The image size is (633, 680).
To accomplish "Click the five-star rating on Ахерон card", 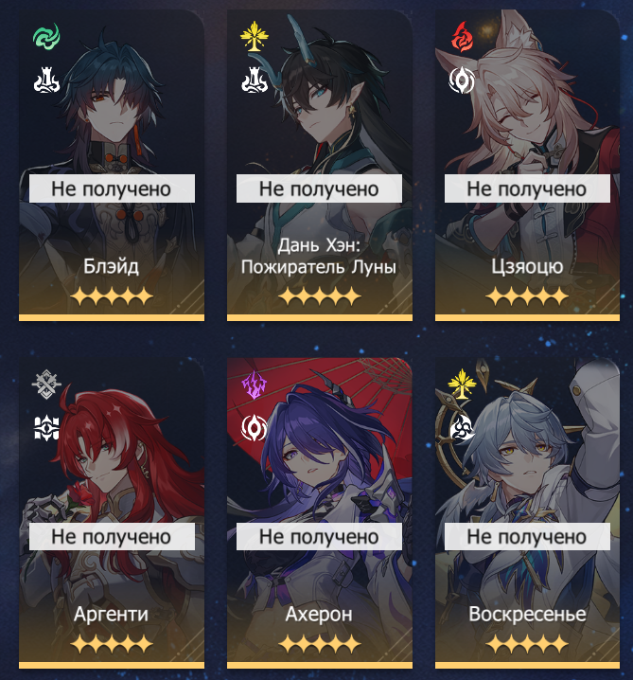I will point(319,644).
